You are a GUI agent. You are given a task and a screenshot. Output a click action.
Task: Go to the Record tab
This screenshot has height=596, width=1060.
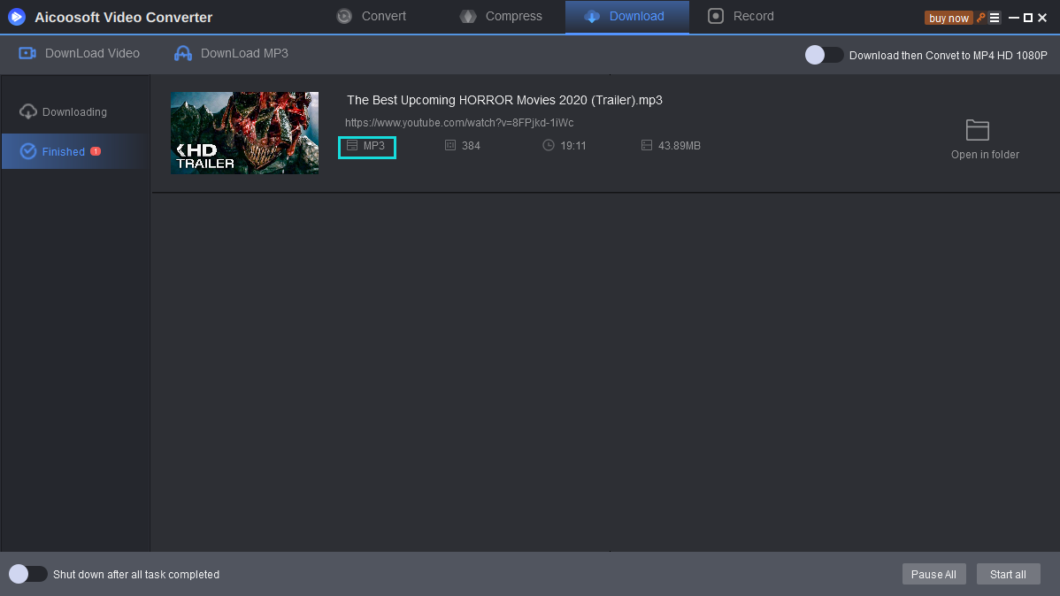[741, 16]
